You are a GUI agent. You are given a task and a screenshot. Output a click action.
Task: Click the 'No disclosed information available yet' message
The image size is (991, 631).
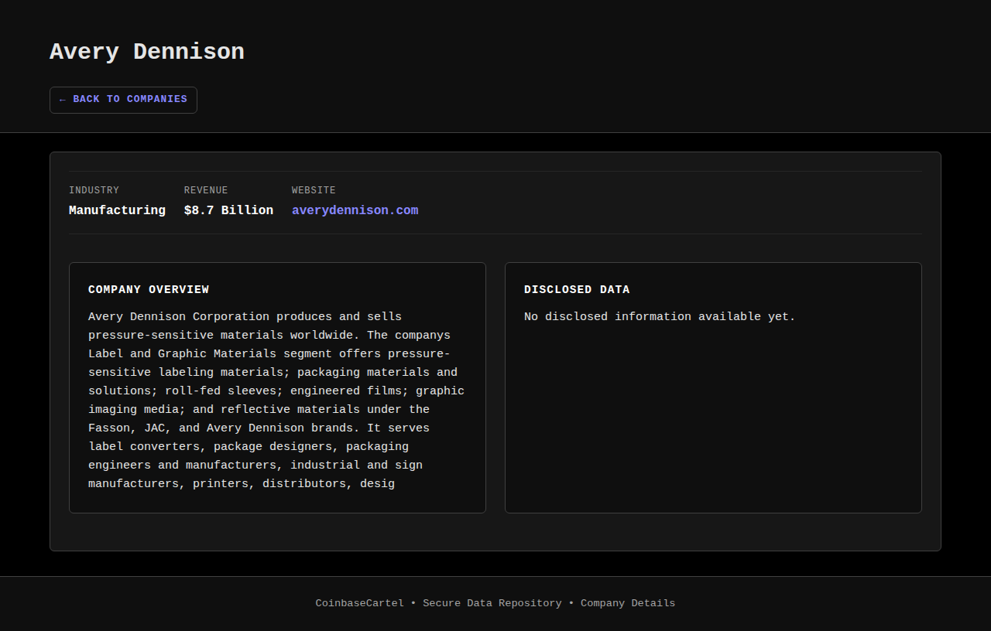660,317
